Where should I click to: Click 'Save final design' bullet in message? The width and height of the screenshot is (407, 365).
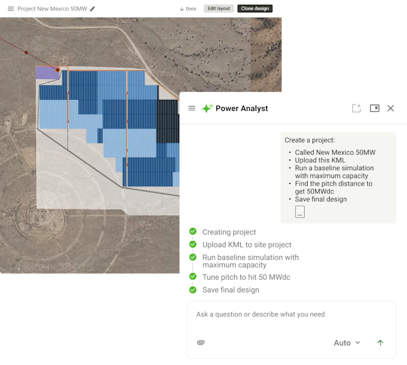point(321,199)
